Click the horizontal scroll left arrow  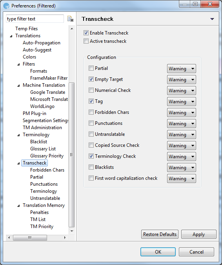click(x=9, y=238)
